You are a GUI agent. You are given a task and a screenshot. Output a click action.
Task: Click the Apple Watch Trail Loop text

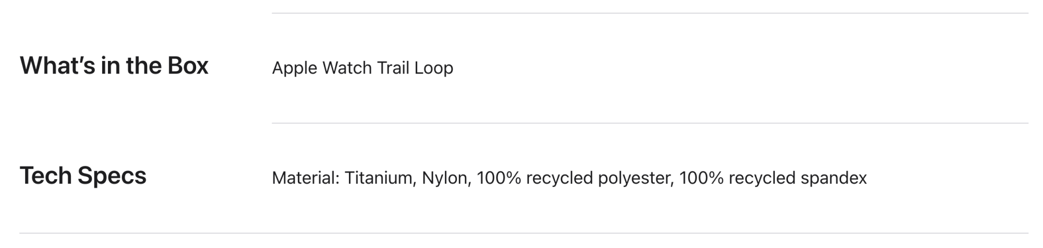362,68
